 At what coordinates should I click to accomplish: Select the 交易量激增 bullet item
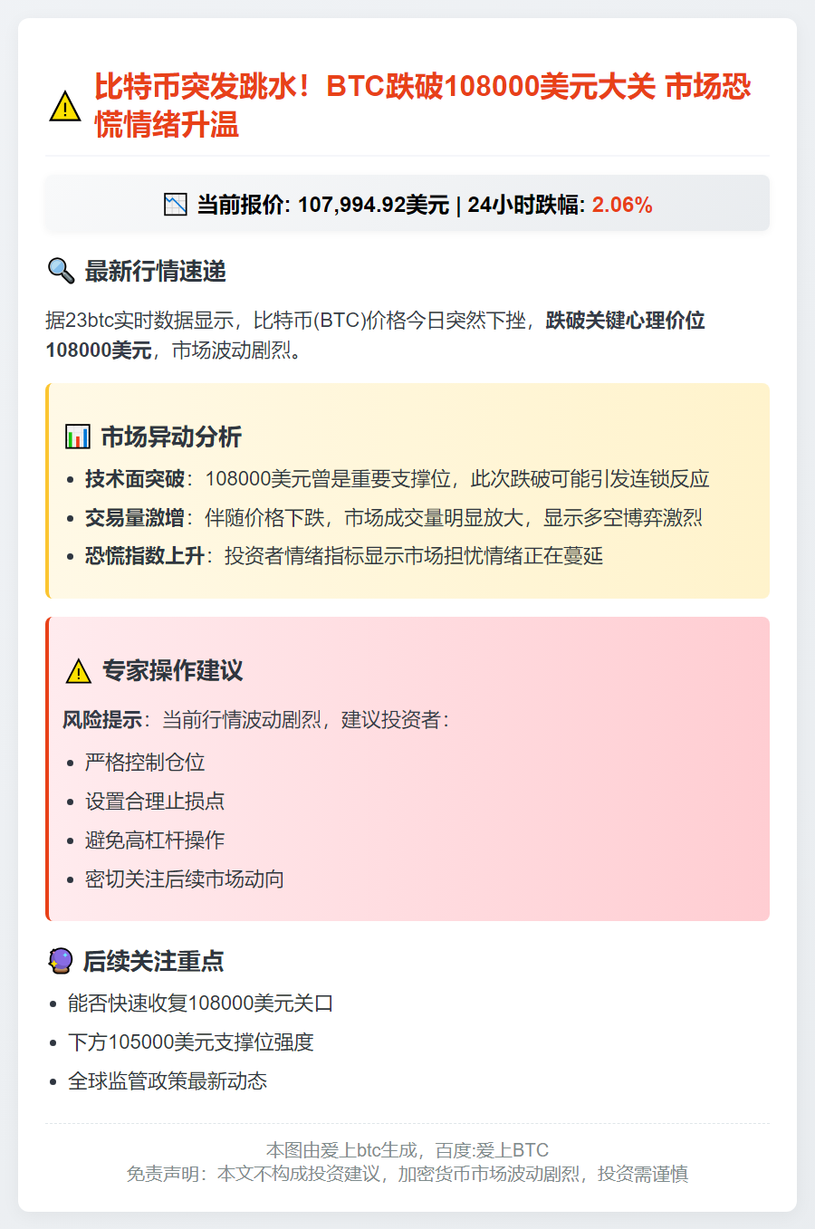[393, 518]
